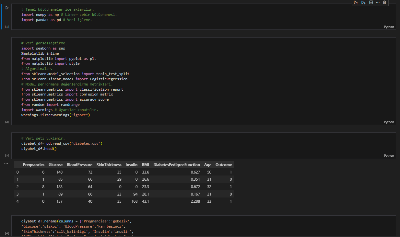Click Python language label in read_csv cell
The height and width of the screenshot is (237, 400).
[x=389, y=156]
